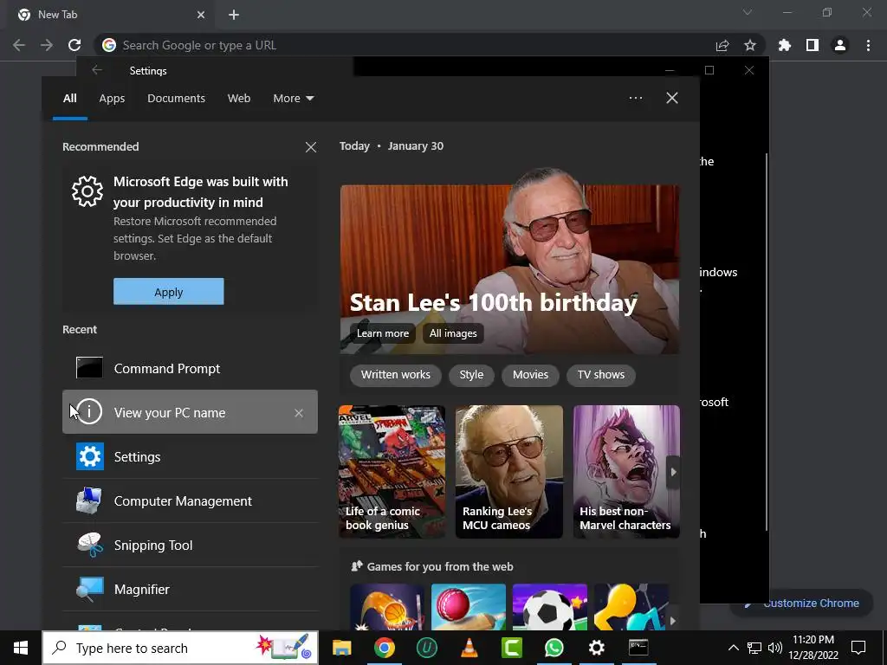This screenshot has width=887, height=665.
Task: Show next games carousel arrow
Action: pos(672,620)
